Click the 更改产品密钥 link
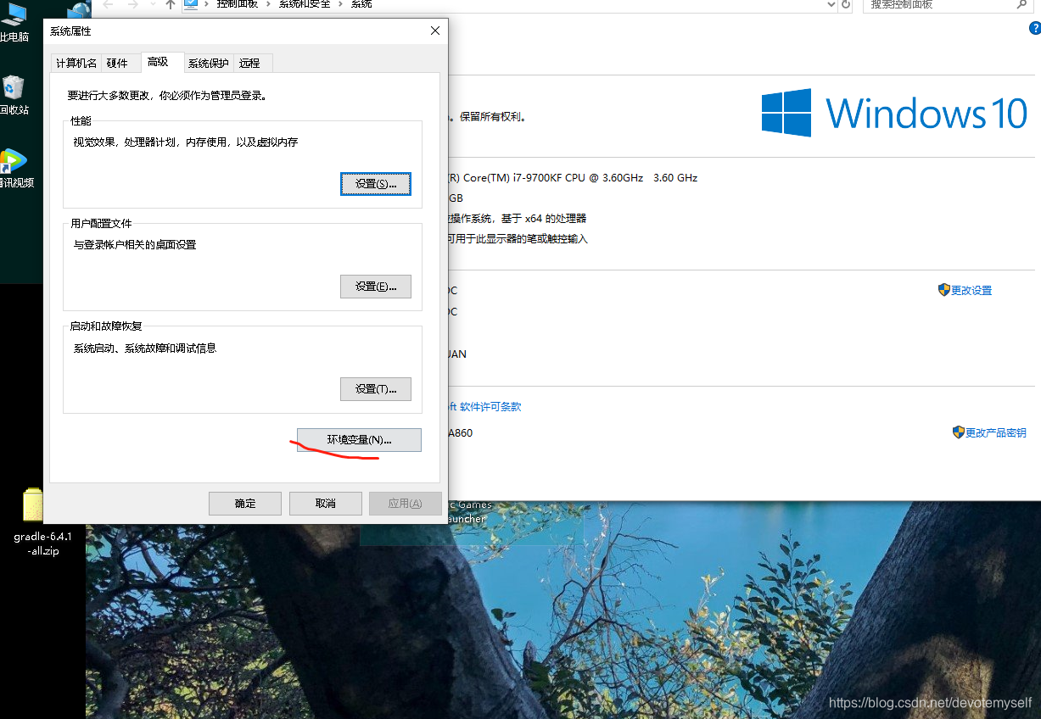The width and height of the screenshot is (1041, 719). 996,432
